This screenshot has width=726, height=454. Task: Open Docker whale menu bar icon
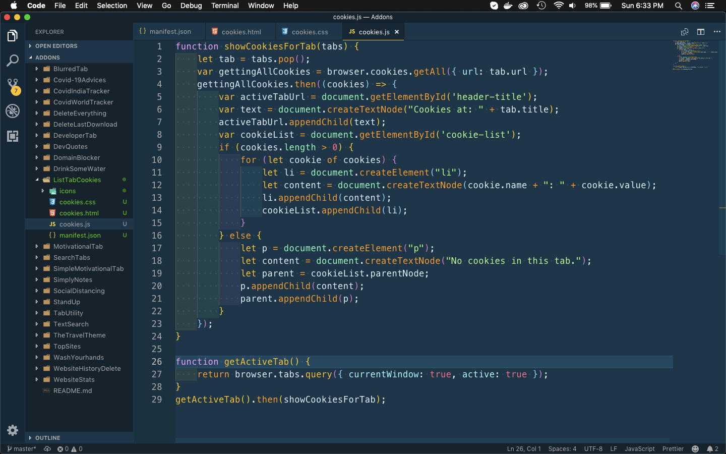[508, 6]
